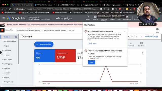
Task: Click the browser share icon in the address bar
Action: coord(105,9)
